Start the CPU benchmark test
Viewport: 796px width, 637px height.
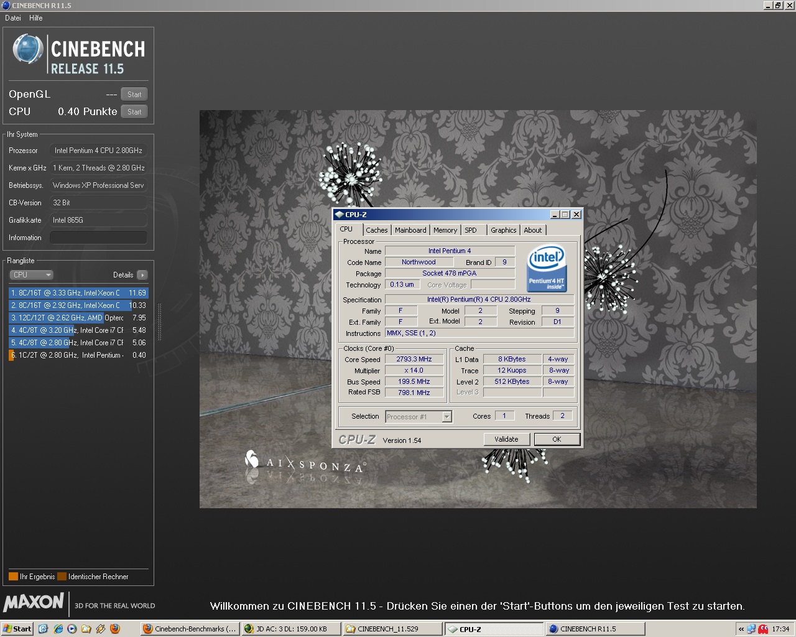coord(134,112)
